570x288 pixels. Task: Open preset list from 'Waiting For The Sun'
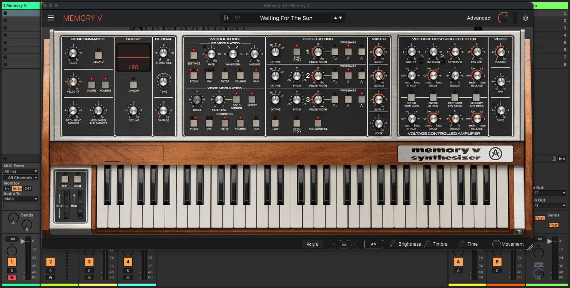(286, 18)
